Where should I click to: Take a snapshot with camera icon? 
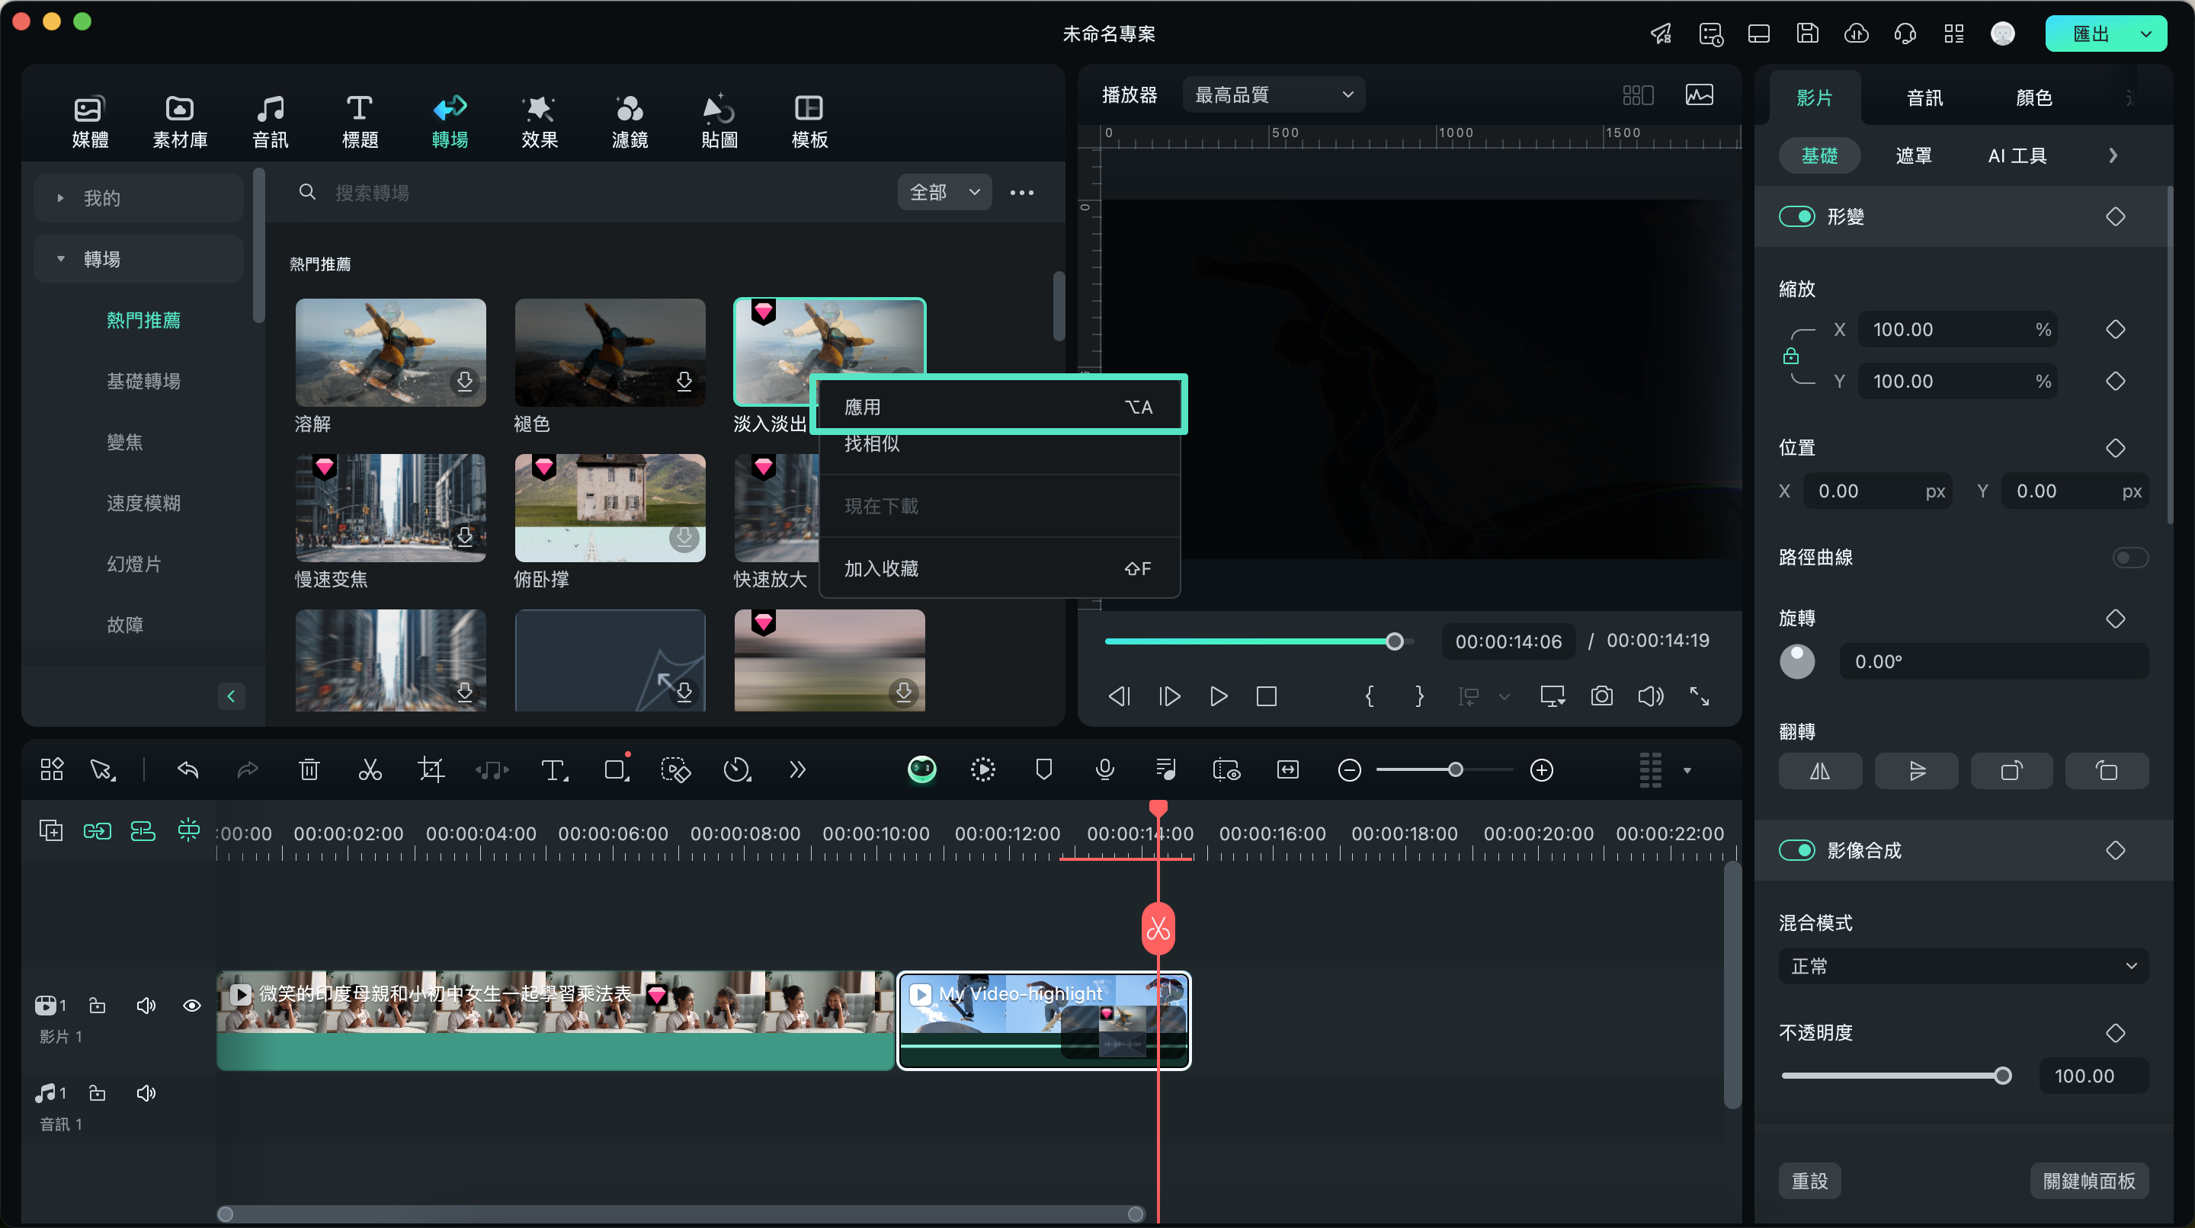(1601, 696)
